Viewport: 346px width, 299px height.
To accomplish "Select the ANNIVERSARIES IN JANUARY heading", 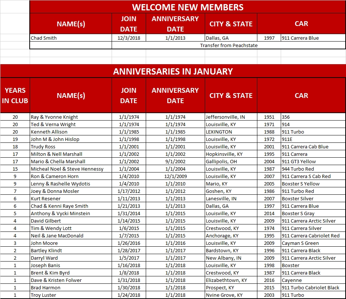I will (x=173, y=71).
